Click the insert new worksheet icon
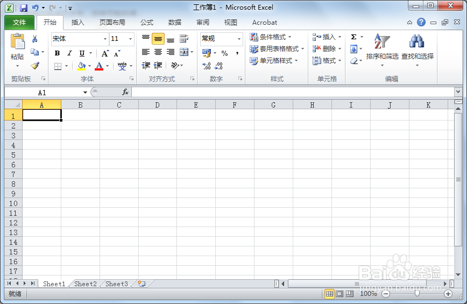The height and width of the screenshot is (304, 467). (x=142, y=284)
